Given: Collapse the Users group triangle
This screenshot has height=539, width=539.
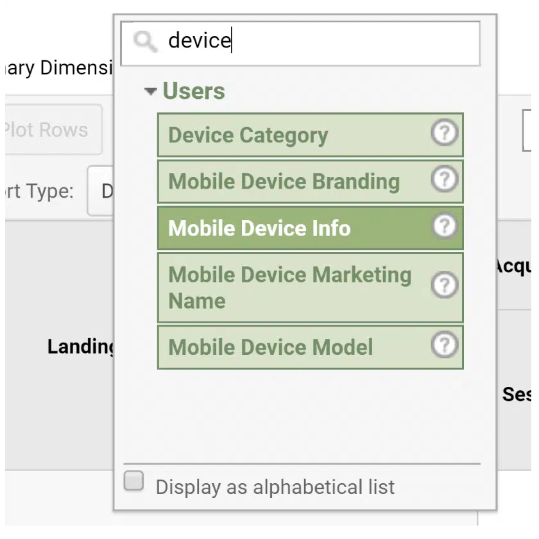Looking at the screenshot, I should point(151,92).
